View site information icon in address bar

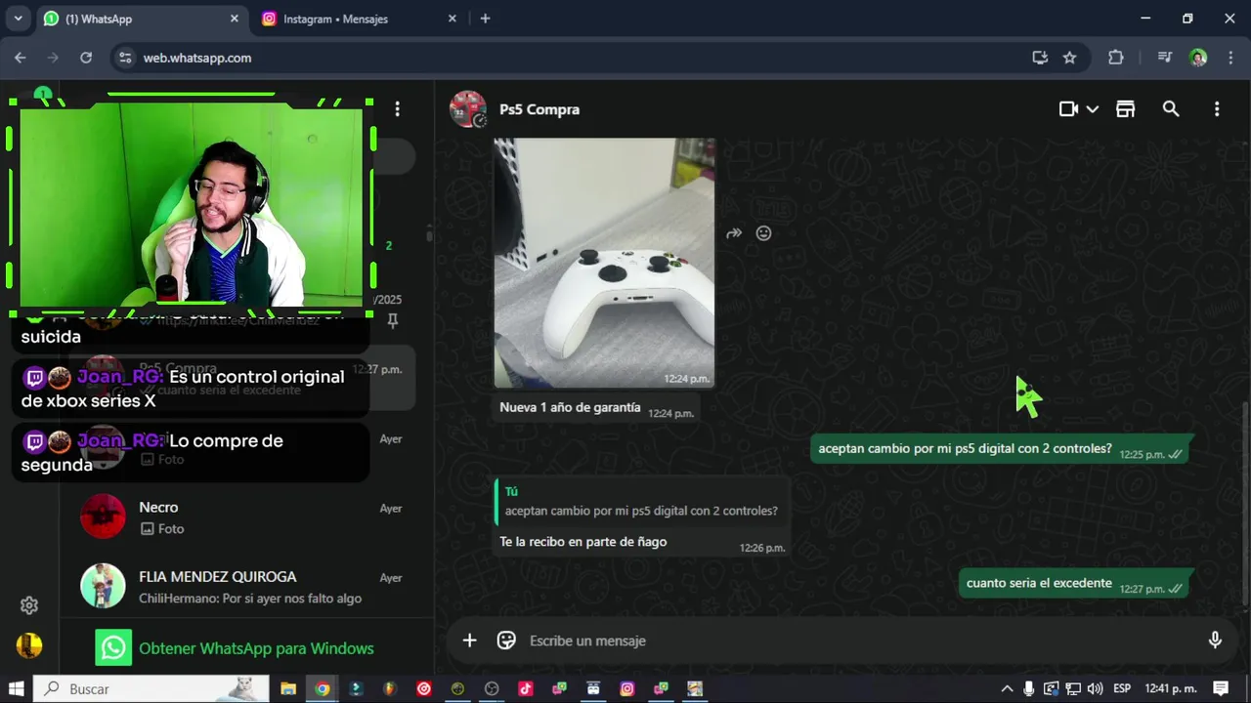pos(124,58)
